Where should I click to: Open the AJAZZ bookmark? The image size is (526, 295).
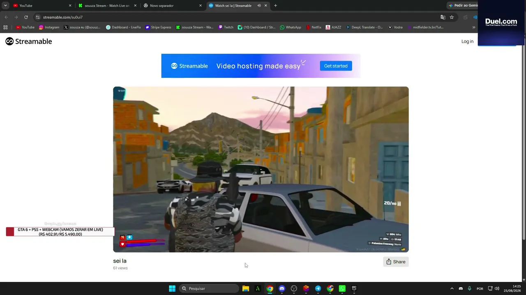(x=334, y=27)
